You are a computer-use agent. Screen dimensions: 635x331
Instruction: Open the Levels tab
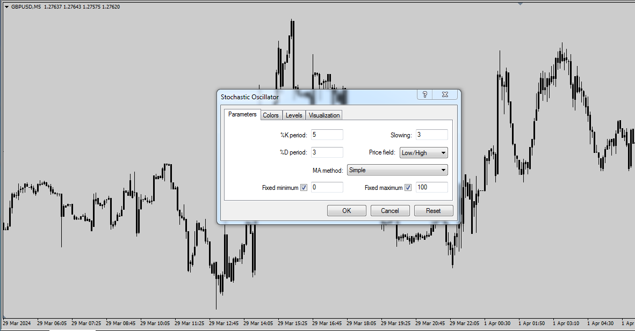click(x=294, y=115)
